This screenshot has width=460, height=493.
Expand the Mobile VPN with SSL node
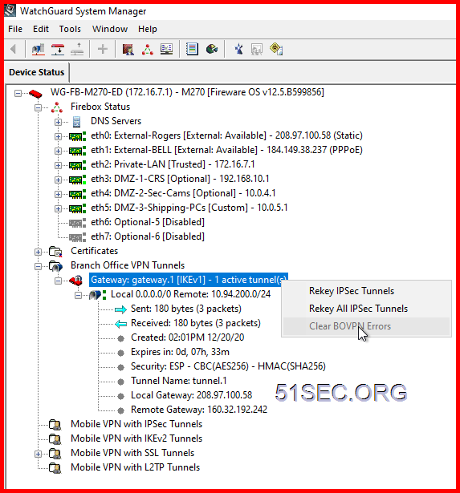[x=38, y=454]
